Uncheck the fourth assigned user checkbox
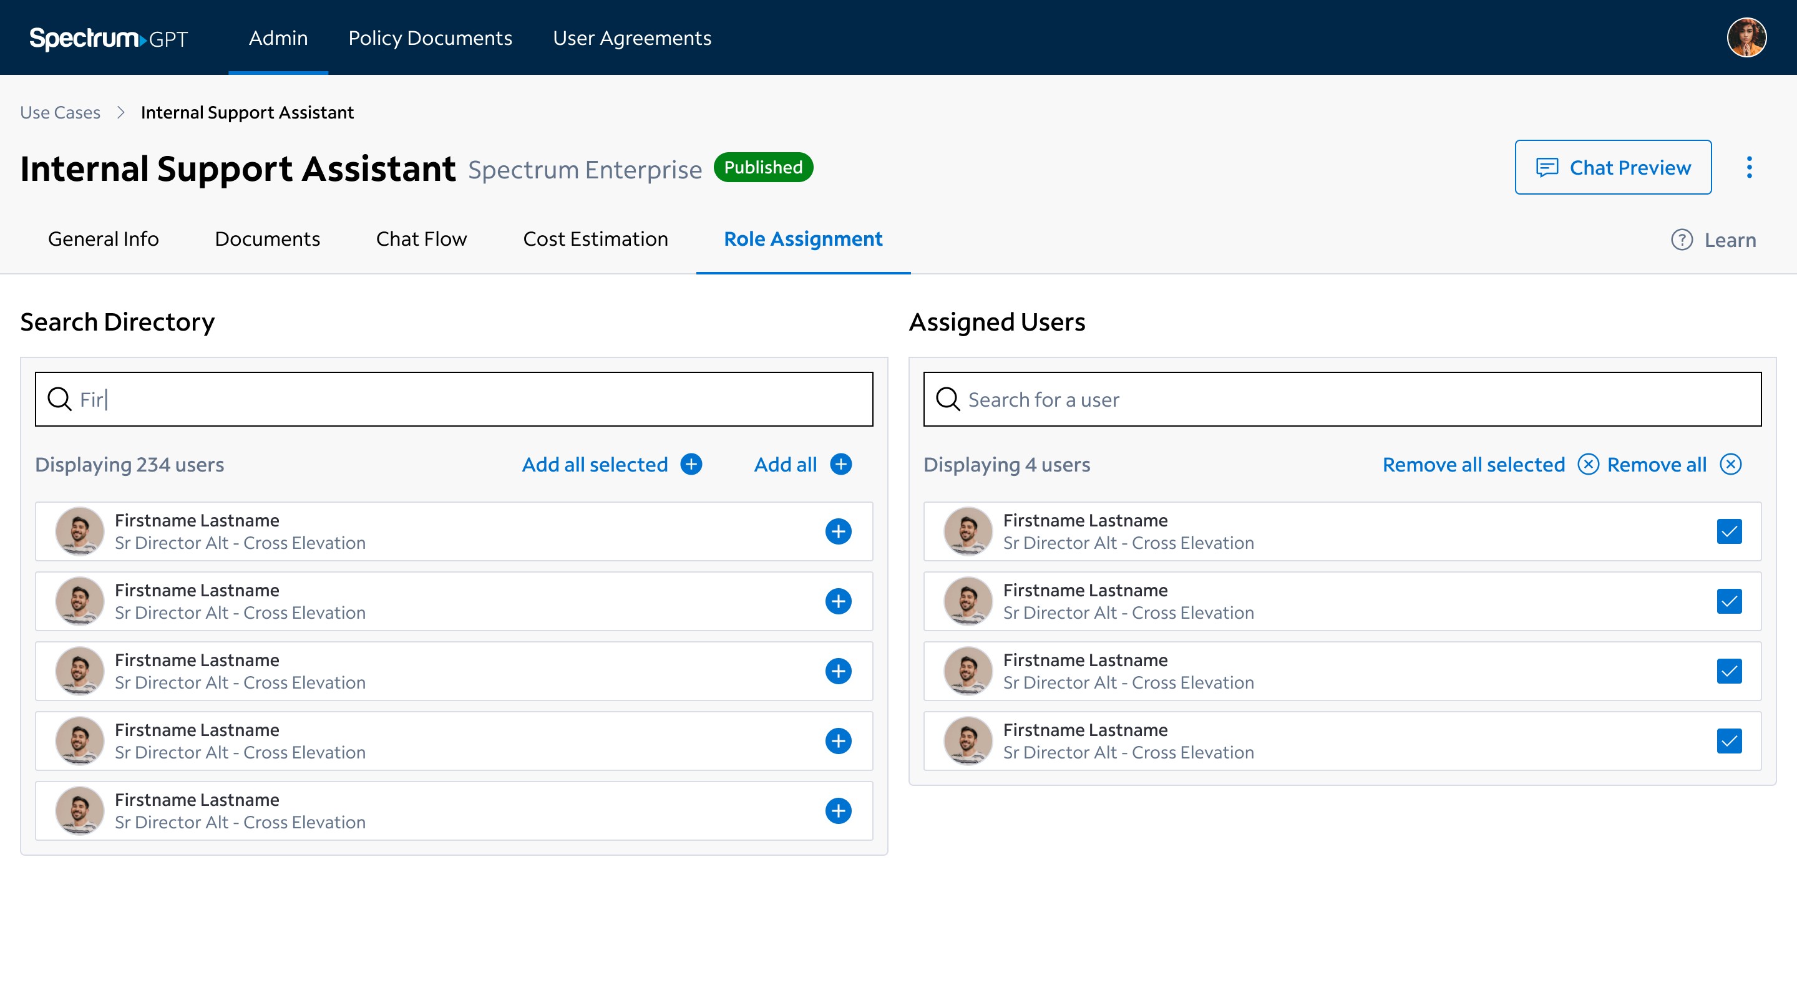The width and height of the screenshot is (1797, 988). [1728, 740]
